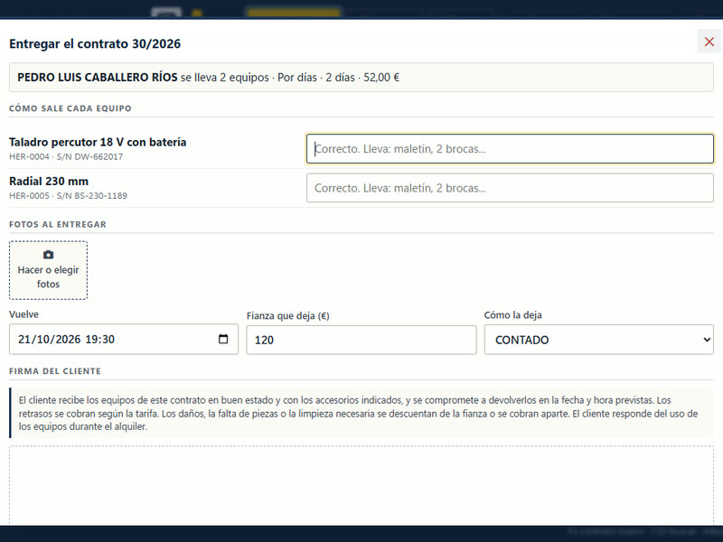Click the 'HER-0004 · S/N DW-662017' code
The height and width of the screenshot is (542, 723).
(66, 156)
